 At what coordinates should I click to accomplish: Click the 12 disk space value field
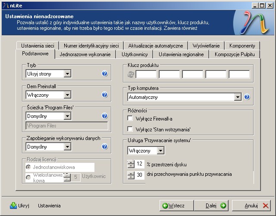coord(139,164)
